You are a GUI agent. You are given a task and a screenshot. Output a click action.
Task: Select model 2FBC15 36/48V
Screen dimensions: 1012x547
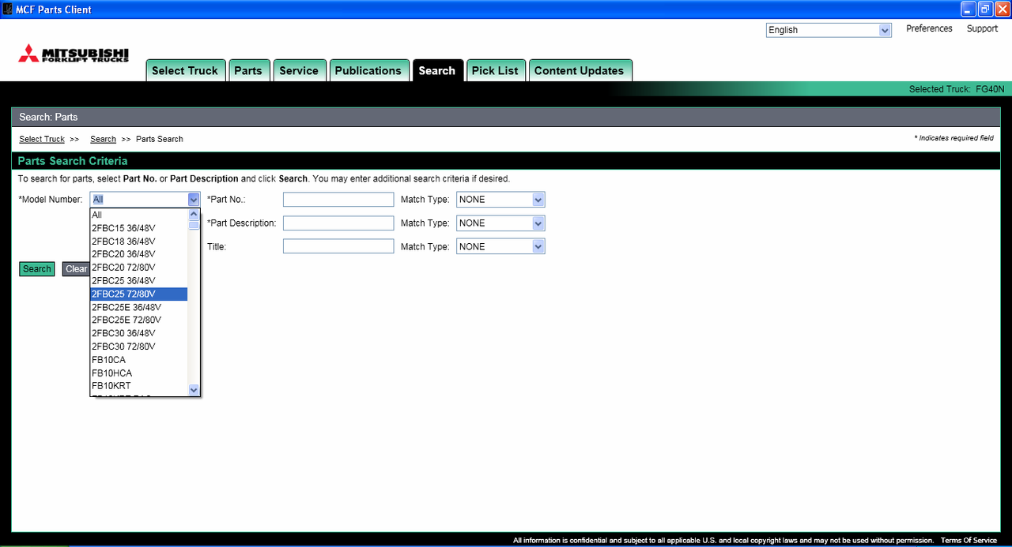click(x=138, y=228)
